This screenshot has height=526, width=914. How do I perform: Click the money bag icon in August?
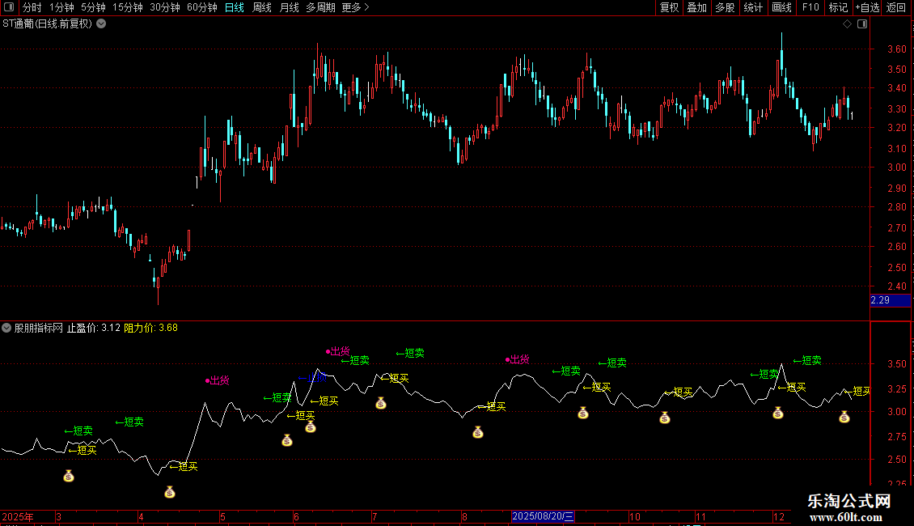[478, 432]
